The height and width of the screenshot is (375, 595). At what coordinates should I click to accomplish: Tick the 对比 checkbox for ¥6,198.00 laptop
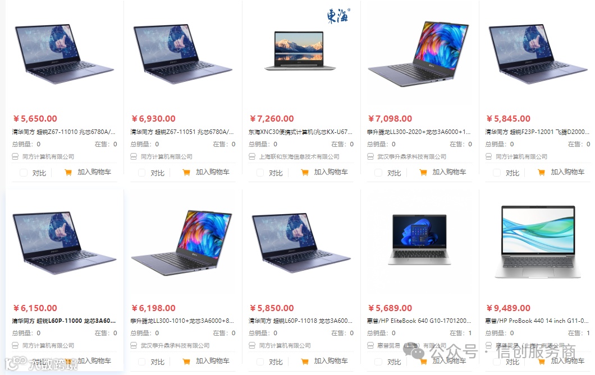click(x=142, y=362)
